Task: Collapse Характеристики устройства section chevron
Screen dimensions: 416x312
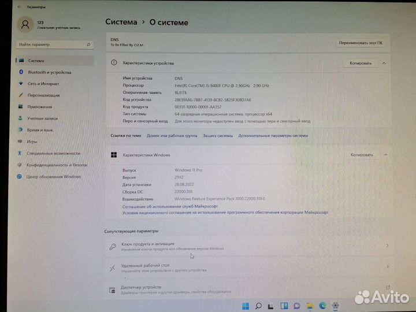Action: 384,64
